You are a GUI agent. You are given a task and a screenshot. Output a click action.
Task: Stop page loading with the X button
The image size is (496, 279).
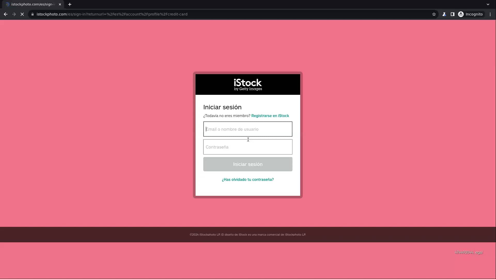click(22, 14)
